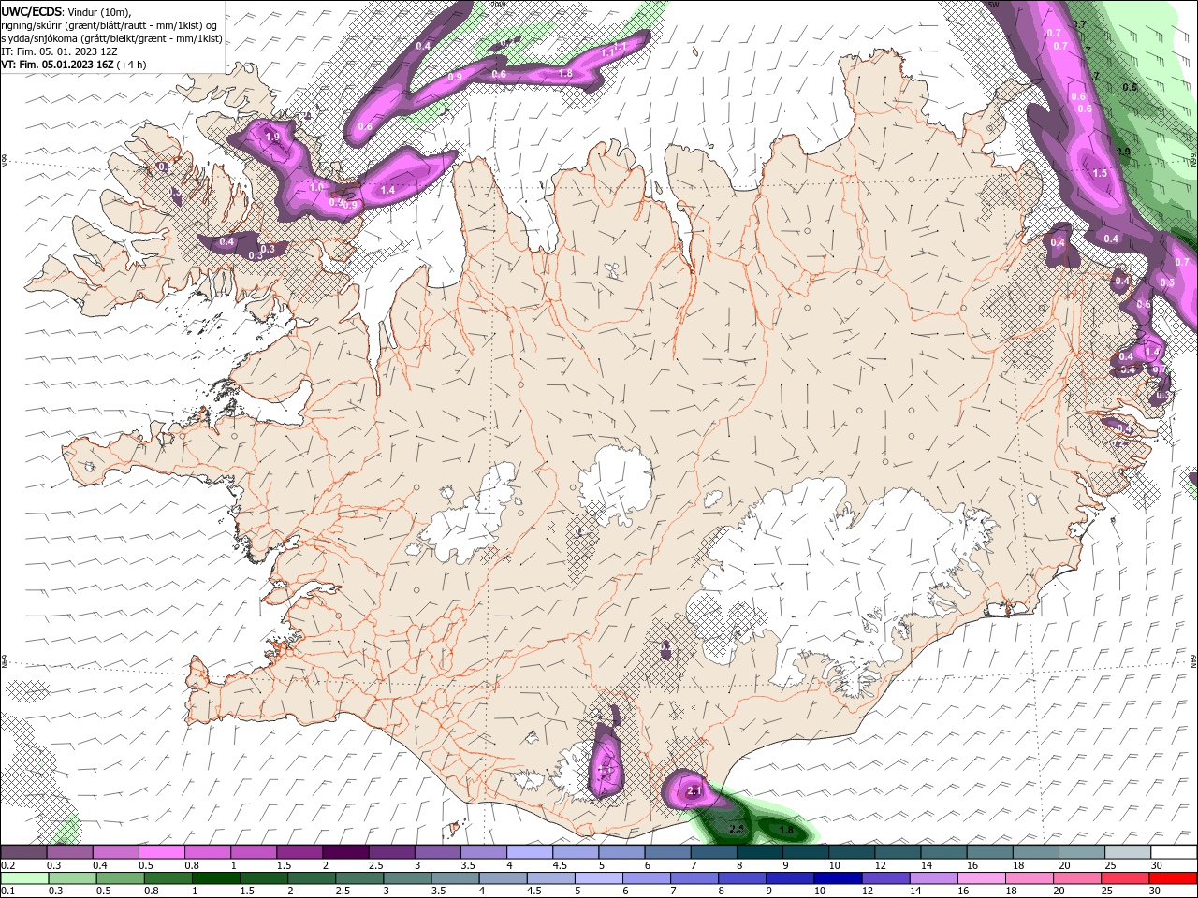Click the 0.5 bright pink swatch in upper legend
The image size is (1198, 898).
click(x=162, y=851)
